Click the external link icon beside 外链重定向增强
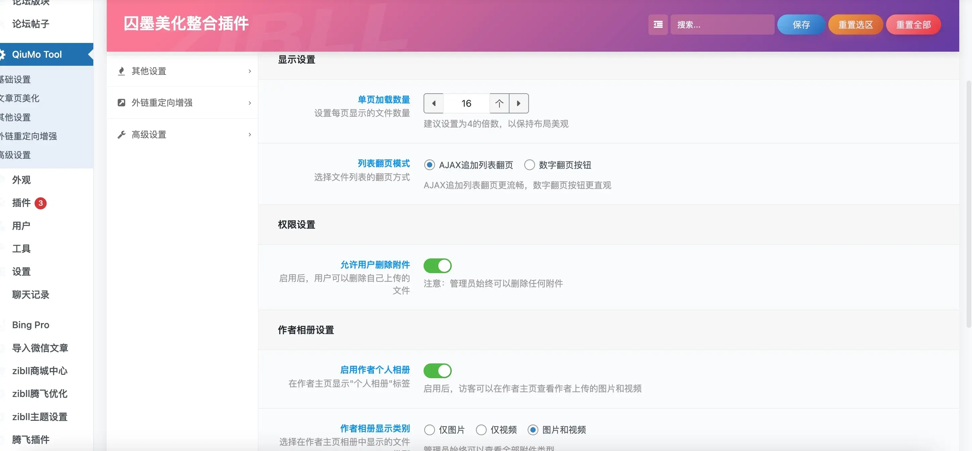The image size is (972, 451). (121, 103)
